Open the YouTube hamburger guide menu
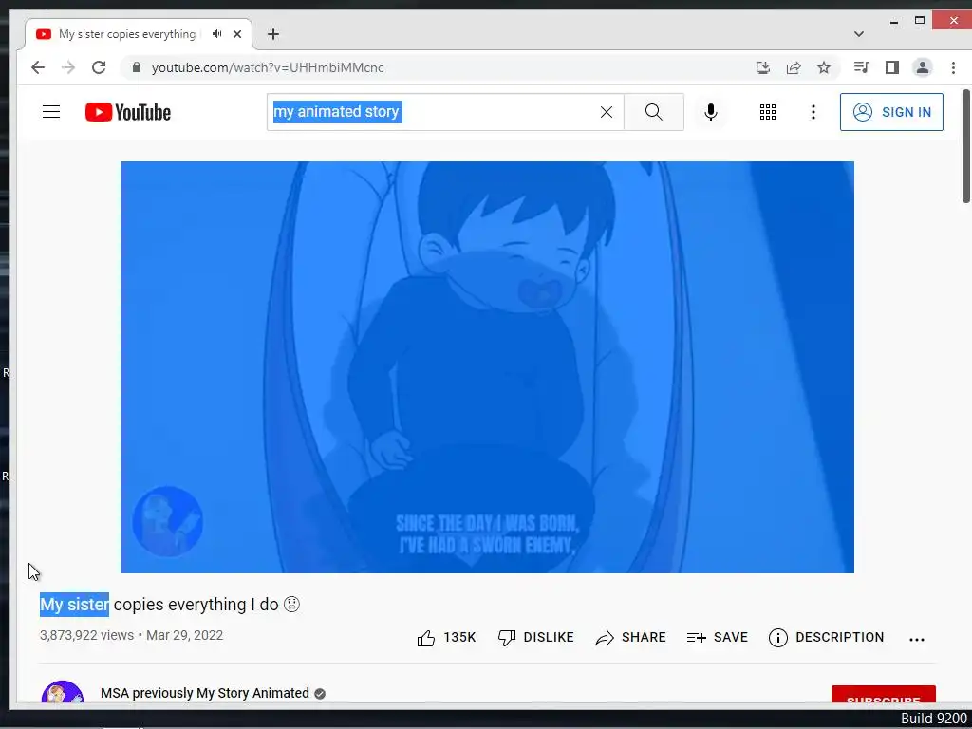The height and width of the screenshot is (729, 972). tap(51, 112)
